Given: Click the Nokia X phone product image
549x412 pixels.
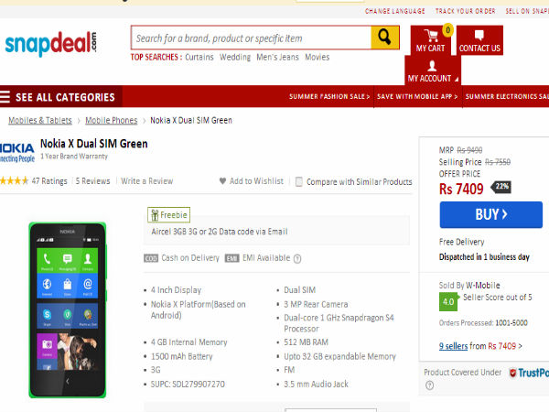Looking at the screenshot, I should coord(67,310).
